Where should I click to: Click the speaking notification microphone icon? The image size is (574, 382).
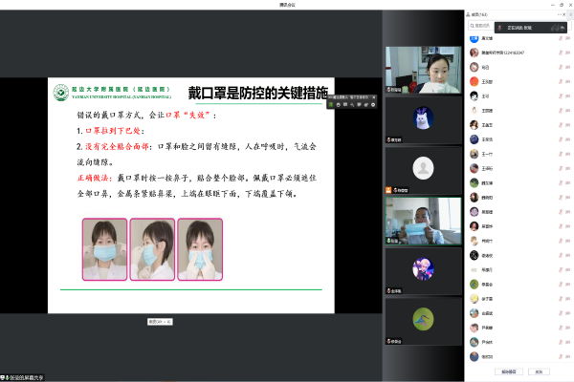[499, 29]
